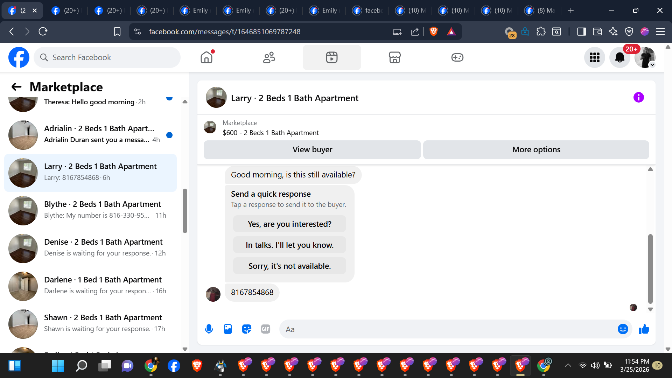This screenshot has width=672, height=378.
Task: Open the Facebook apps grid menu
Action: pos(594,57)
